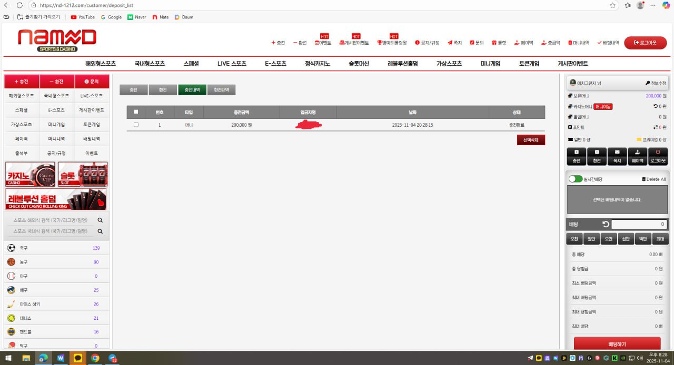
Task: Click the trash icon next to Delete All
Action: pyautogui.click(x=643, y=179)
